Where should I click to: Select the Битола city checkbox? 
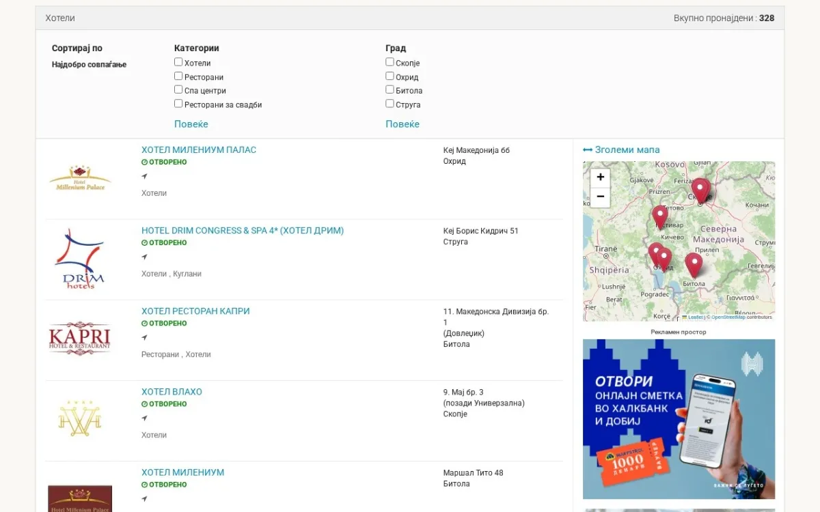[389, 90]
